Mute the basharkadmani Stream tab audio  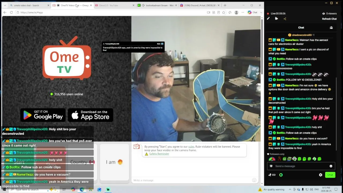pyautogui.click(x=143, y=5)
